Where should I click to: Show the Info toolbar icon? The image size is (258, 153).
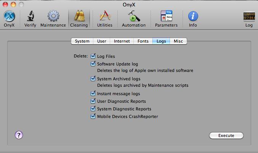point(193,16)
